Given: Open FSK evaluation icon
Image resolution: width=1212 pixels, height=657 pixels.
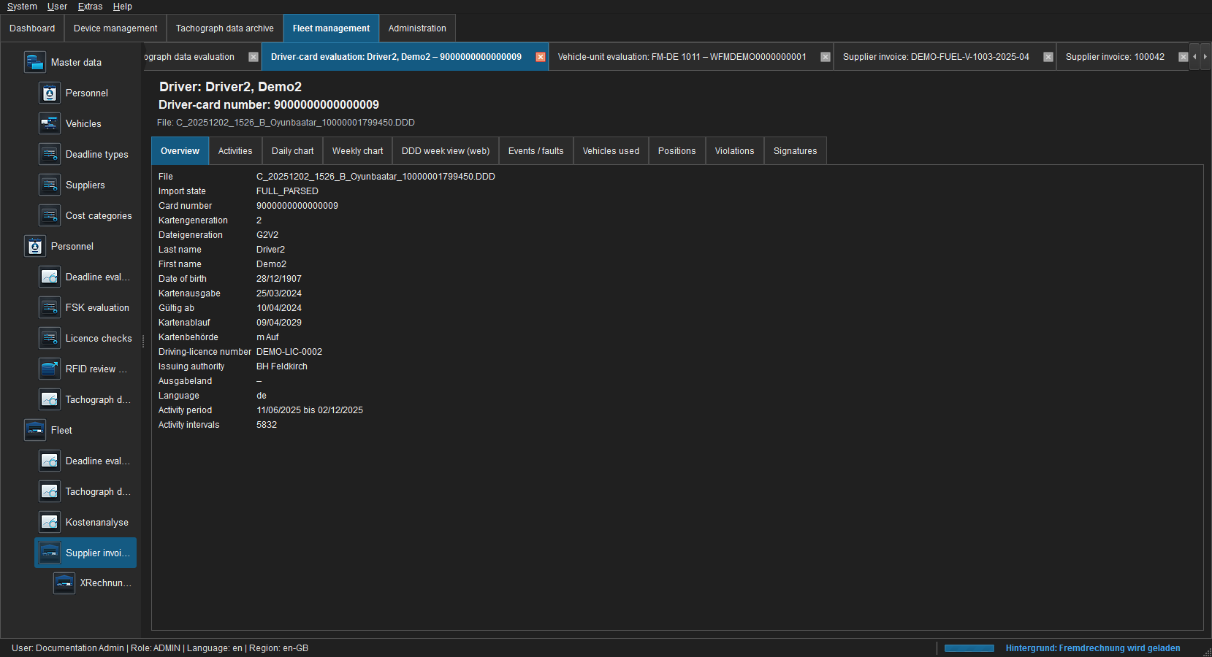Looking at the screenshot, I should 50,308.
